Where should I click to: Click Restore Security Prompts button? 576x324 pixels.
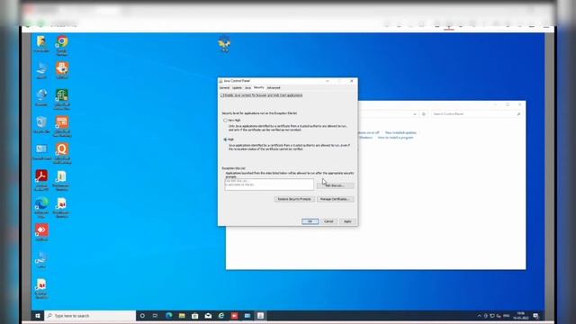[x=294, y=199]
